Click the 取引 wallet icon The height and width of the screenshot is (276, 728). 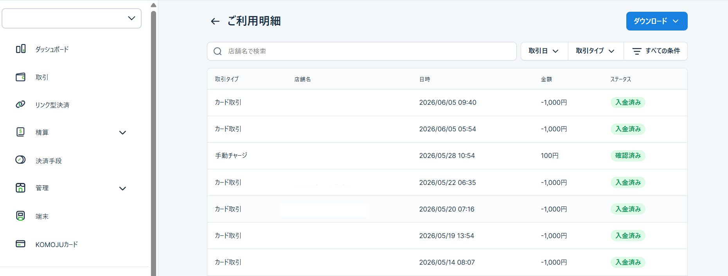[21, 77]
